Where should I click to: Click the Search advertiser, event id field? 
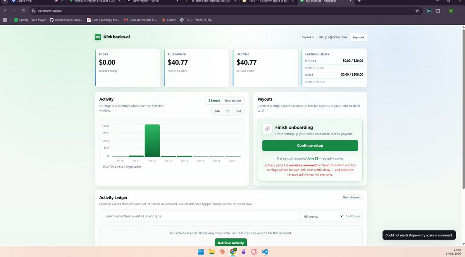point(200,216)
